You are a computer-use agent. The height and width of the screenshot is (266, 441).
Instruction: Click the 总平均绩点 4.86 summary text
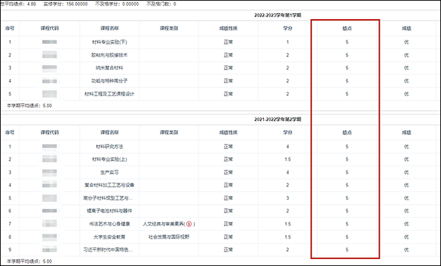point(19,4)
